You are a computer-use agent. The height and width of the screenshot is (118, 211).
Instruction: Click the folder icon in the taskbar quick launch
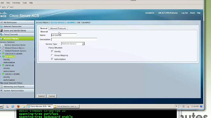(x=24, y=107)
